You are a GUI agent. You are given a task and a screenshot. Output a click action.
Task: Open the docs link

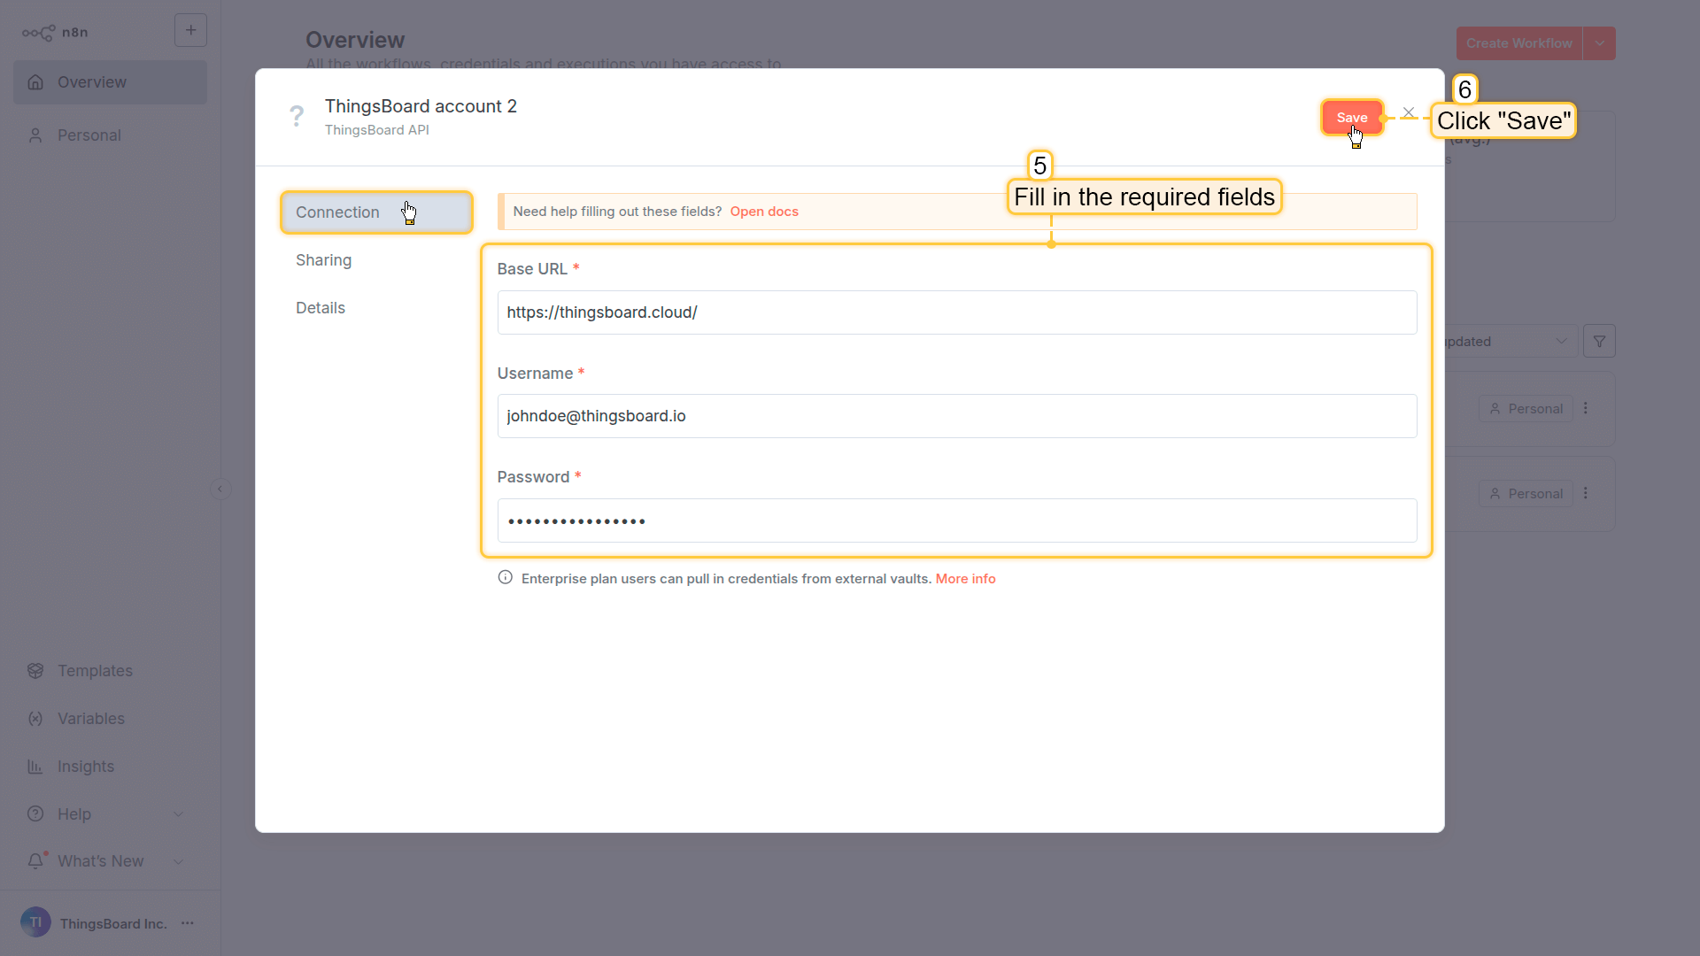coord(764,212)
